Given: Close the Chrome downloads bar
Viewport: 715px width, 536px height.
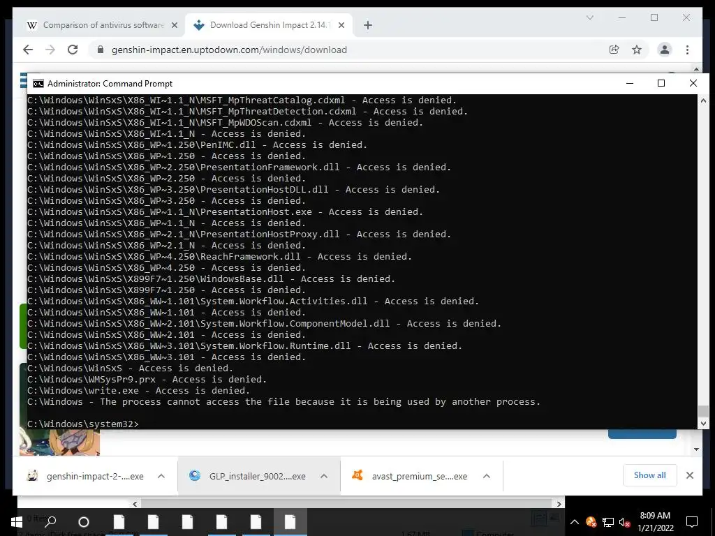Looking at the screenshot, I should coord(689,475).
